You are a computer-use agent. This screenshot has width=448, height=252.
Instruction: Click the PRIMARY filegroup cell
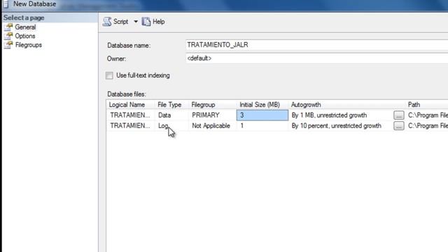(x=213, y=115)
